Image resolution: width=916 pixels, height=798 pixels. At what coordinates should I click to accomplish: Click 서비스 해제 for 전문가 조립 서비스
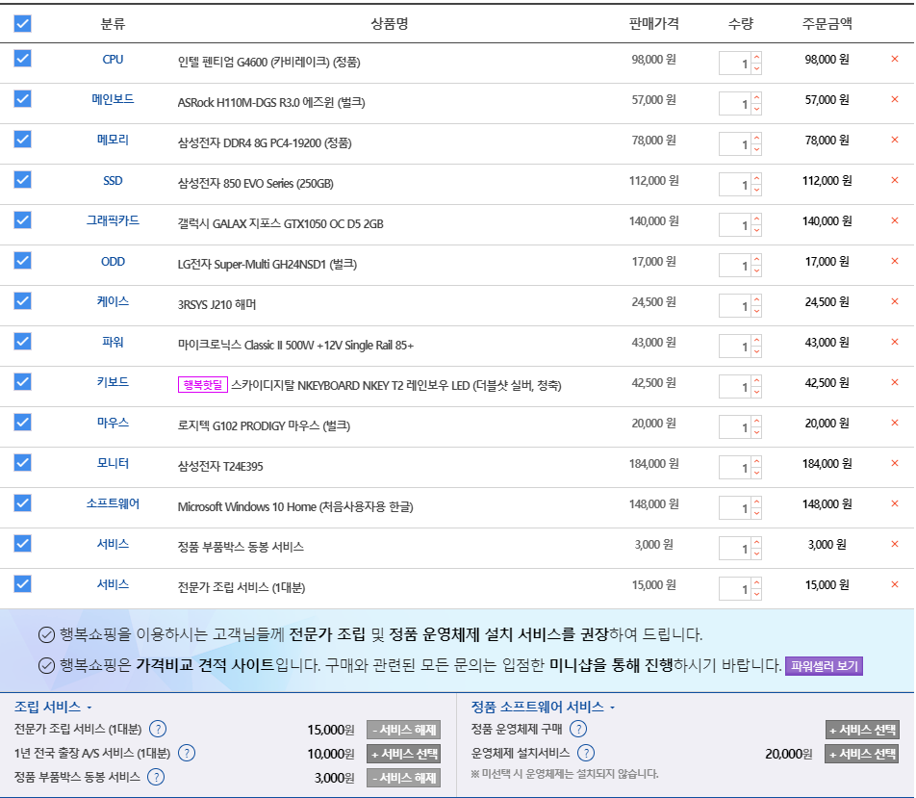click(x=404, y=730)
